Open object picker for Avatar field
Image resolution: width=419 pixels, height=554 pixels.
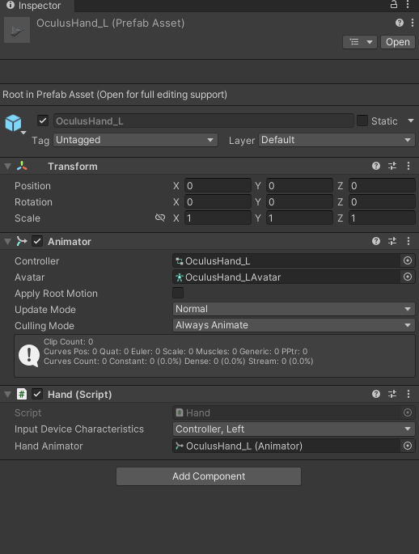(x=408, y=277)
